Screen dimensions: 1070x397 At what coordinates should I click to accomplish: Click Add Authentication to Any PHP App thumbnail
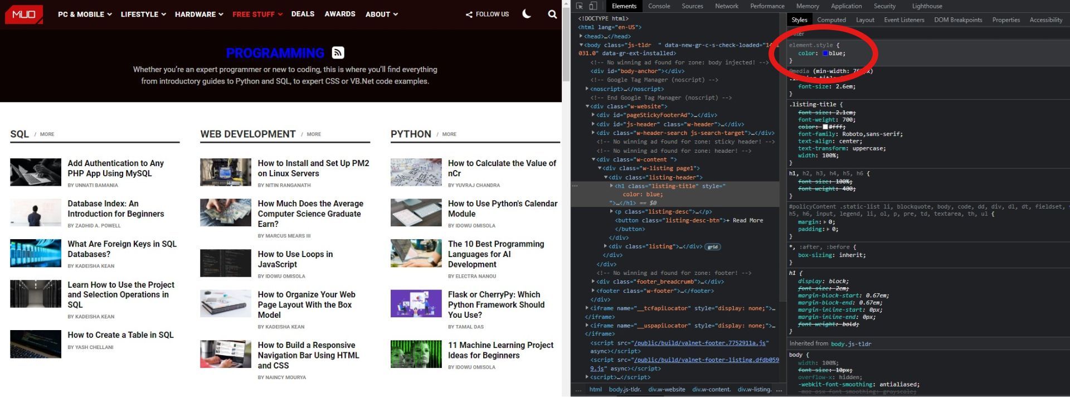36,172
